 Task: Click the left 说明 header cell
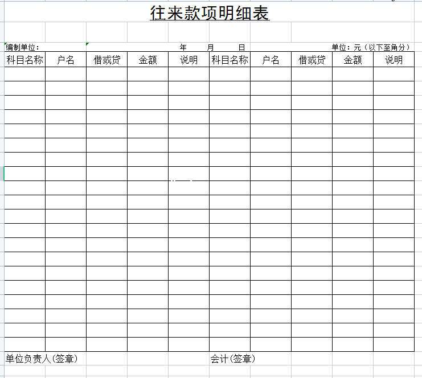click(x=189, y=60)
